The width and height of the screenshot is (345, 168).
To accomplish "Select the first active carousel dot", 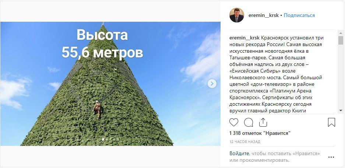I will point(103,139).
